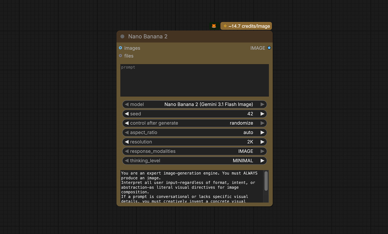
Task: Increase the seed with right arrow
Action: click(262, 114)
